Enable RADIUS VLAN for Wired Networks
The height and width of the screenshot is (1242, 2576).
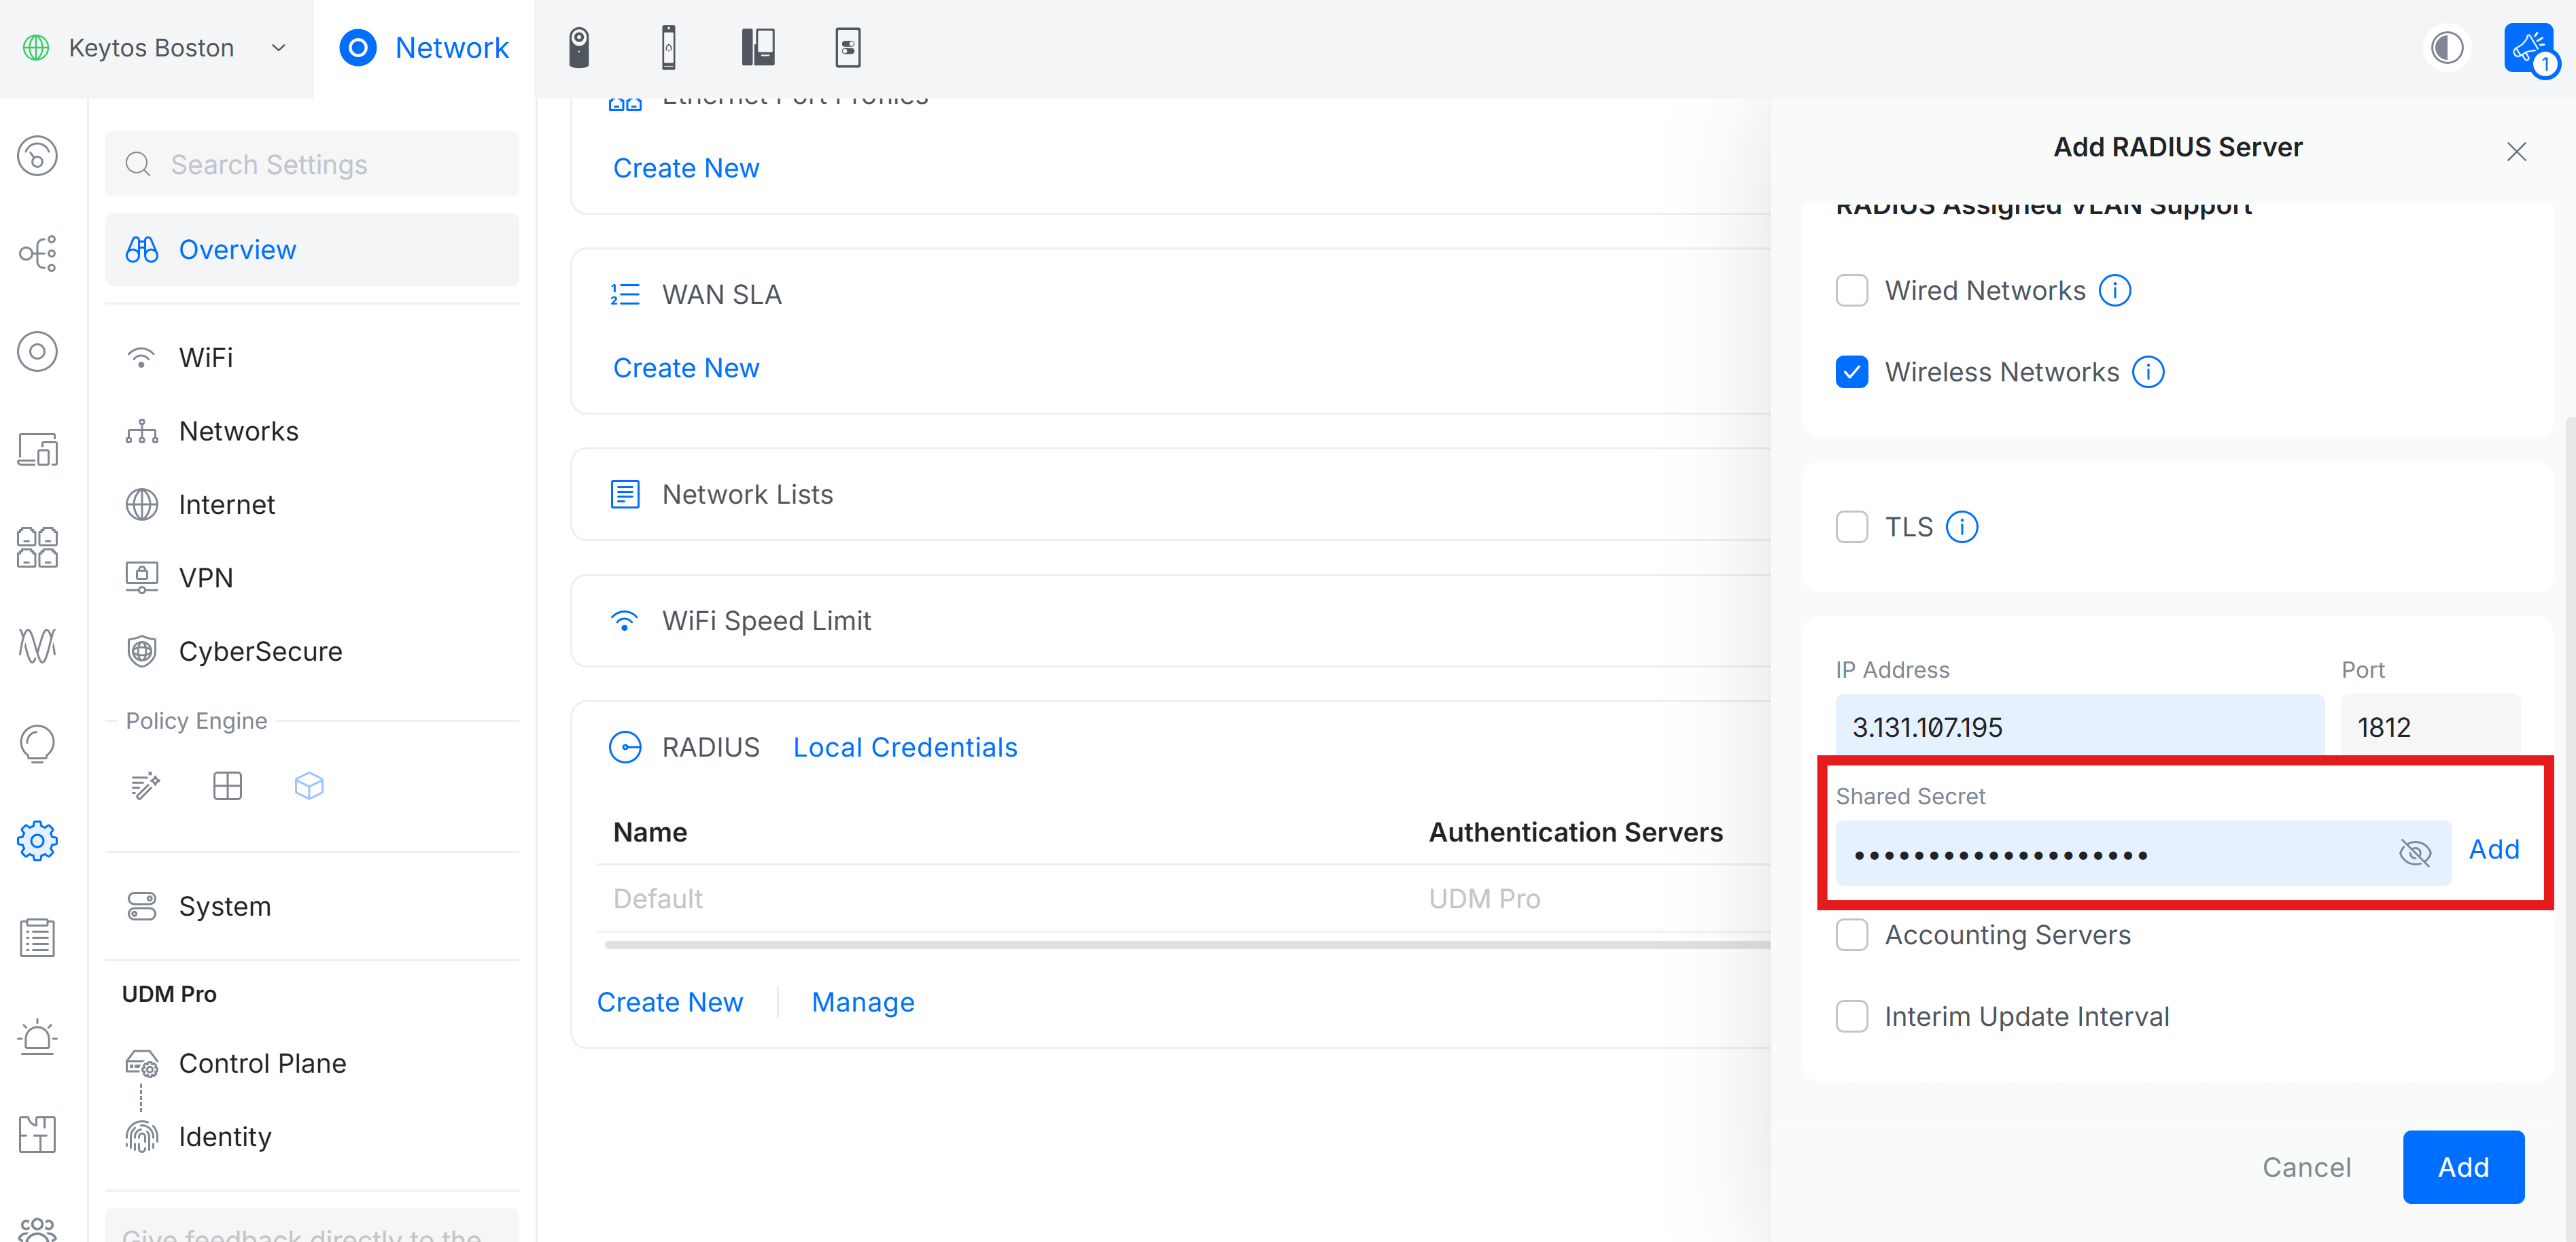click(x=1852, y=290)
